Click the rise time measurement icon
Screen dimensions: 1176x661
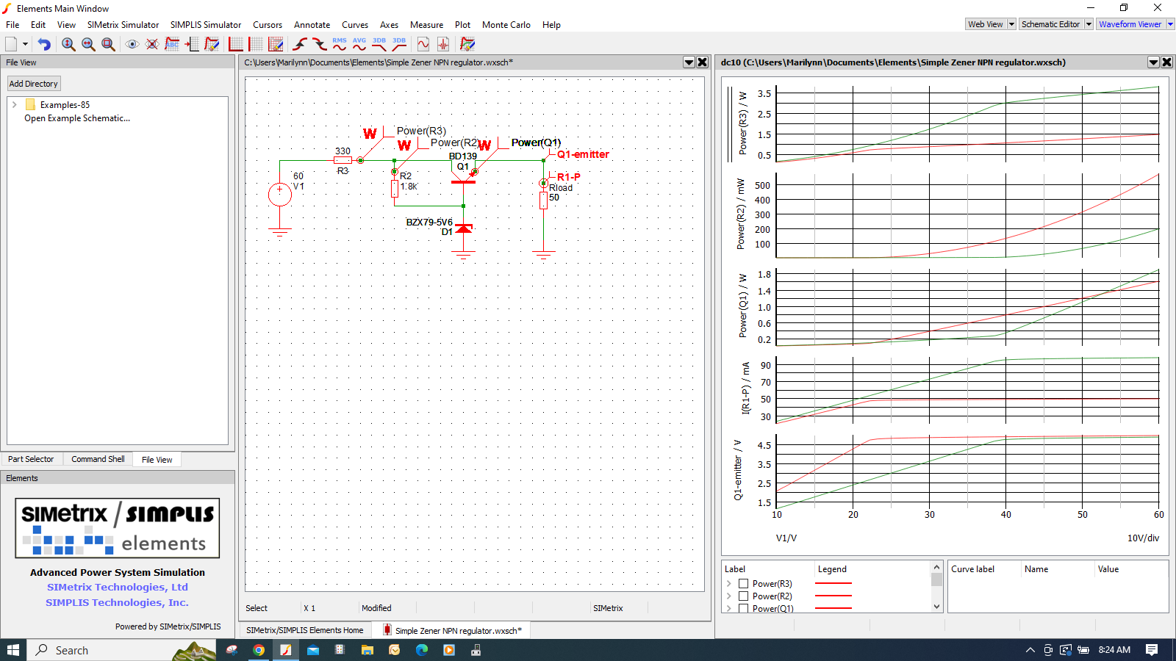[300, 44]
